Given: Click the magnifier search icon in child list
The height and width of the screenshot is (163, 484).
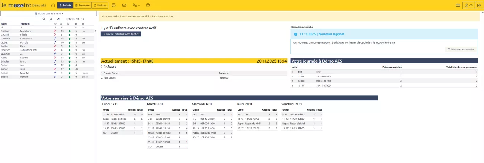Looking at the screenshot, I should point(44,19).
